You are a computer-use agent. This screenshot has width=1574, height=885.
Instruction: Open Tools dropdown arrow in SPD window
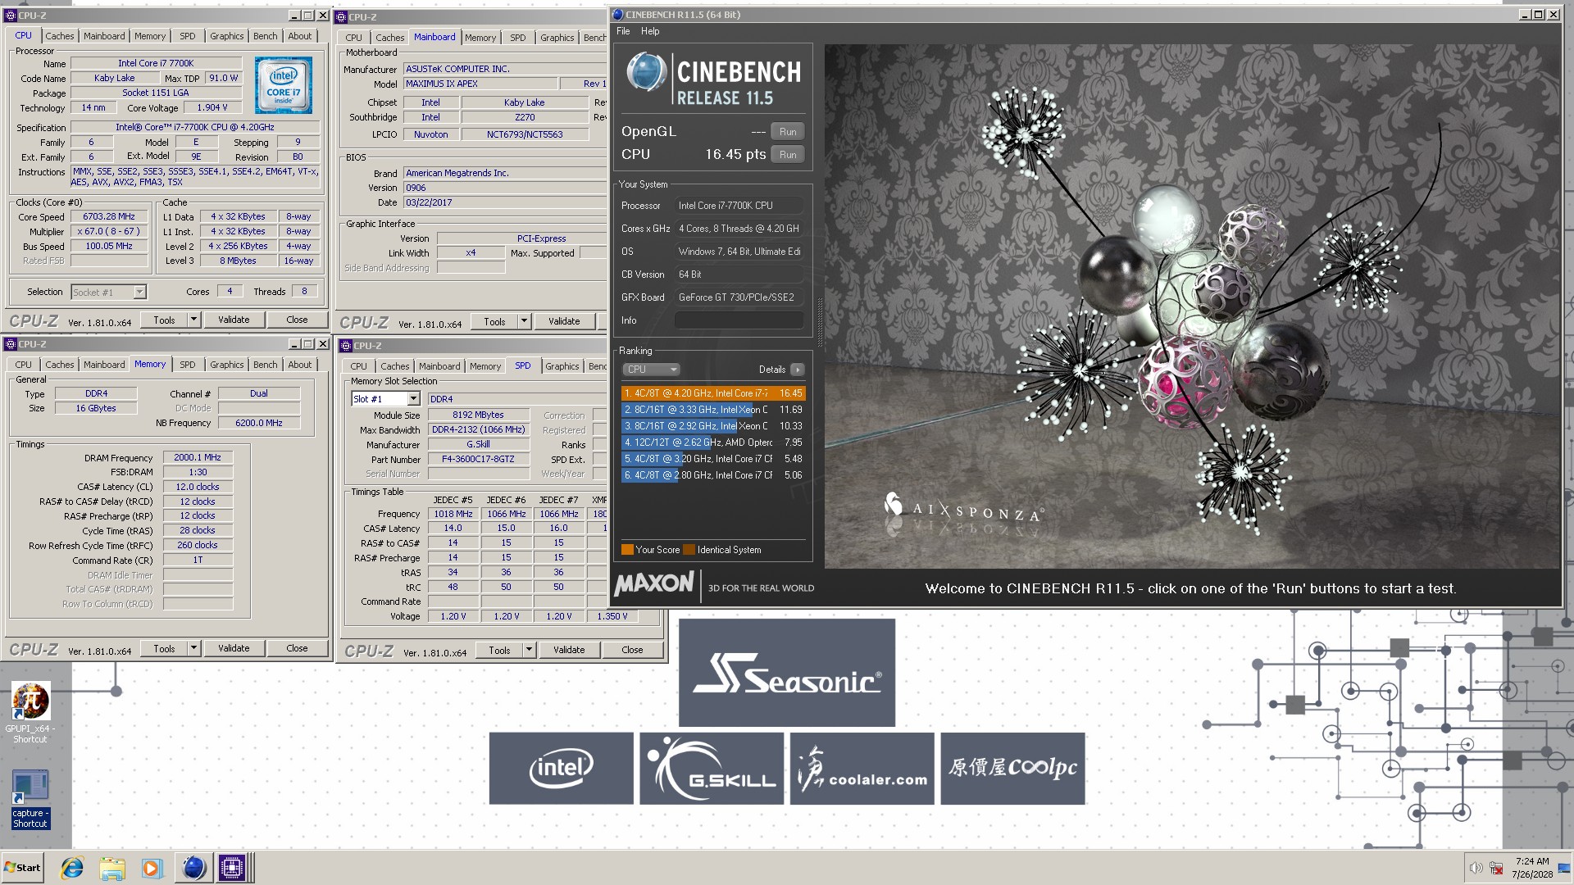pos(530,650)
